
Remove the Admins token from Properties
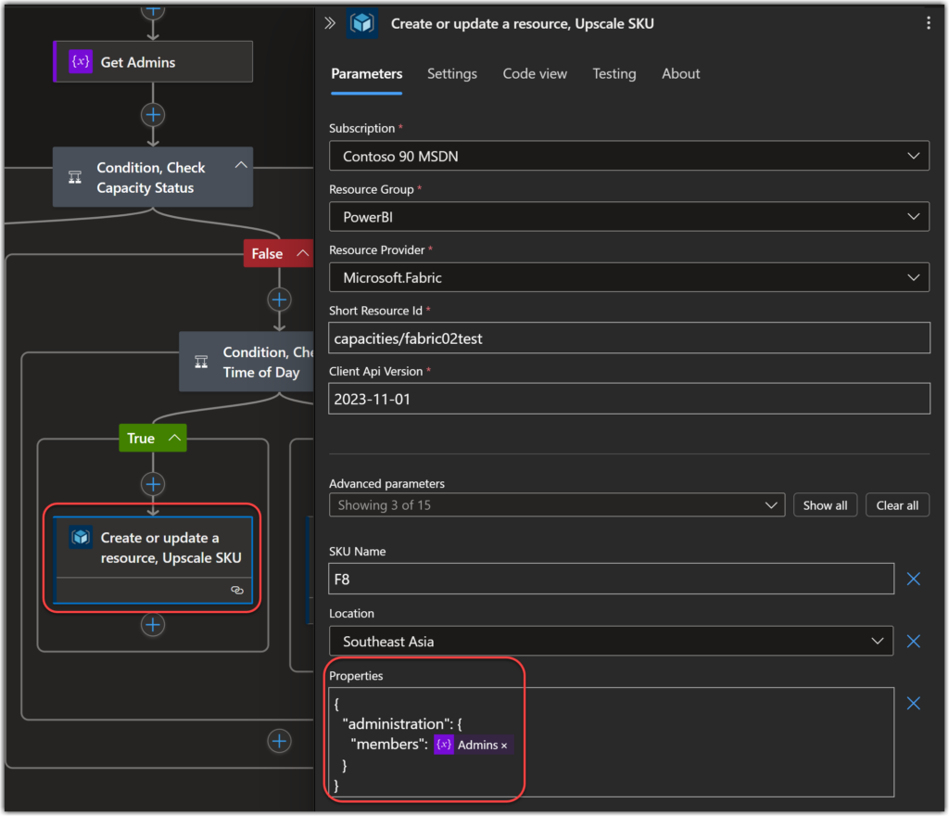point(504,746)
